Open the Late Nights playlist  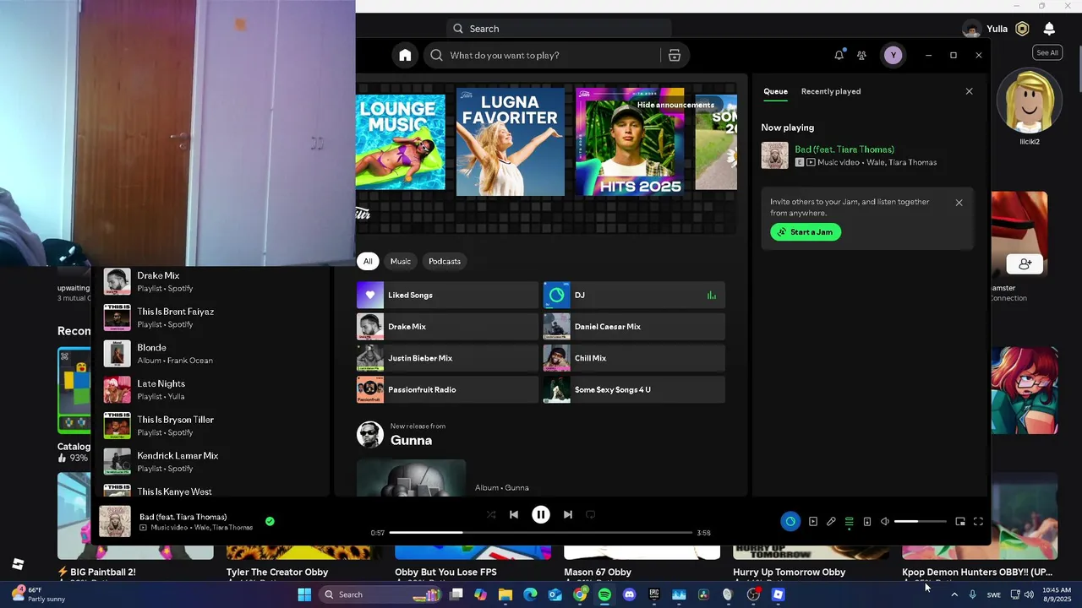pyautogui.click(x=211, y=389)
